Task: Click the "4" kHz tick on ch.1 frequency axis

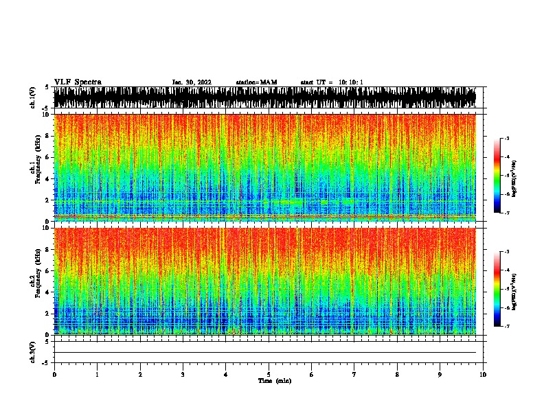Action: click(x=47, y=179)
